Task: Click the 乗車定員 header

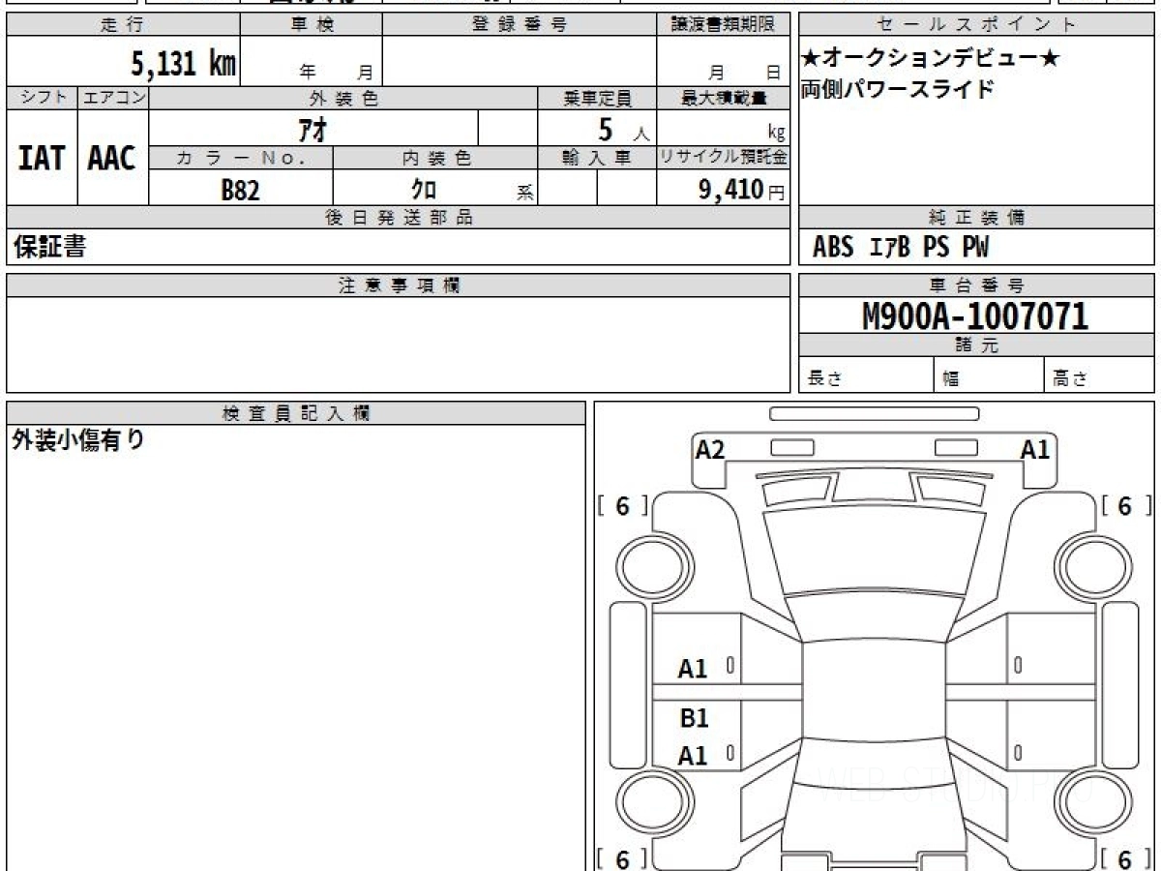Action: pos(597,98)
